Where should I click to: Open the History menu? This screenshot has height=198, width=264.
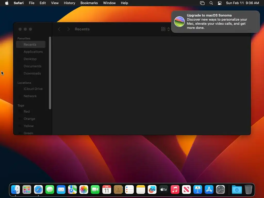pos(69,3)
